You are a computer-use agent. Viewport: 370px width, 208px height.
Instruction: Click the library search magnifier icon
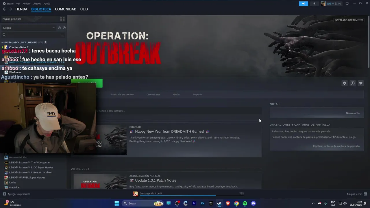(x=4, y=35)
